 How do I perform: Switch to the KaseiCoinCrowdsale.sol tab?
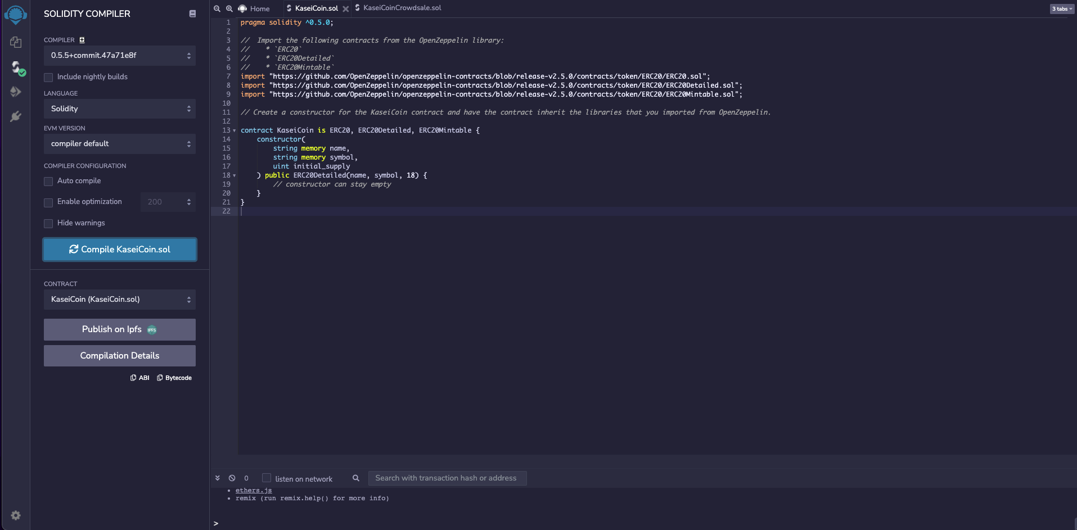(x=402, y=8)
